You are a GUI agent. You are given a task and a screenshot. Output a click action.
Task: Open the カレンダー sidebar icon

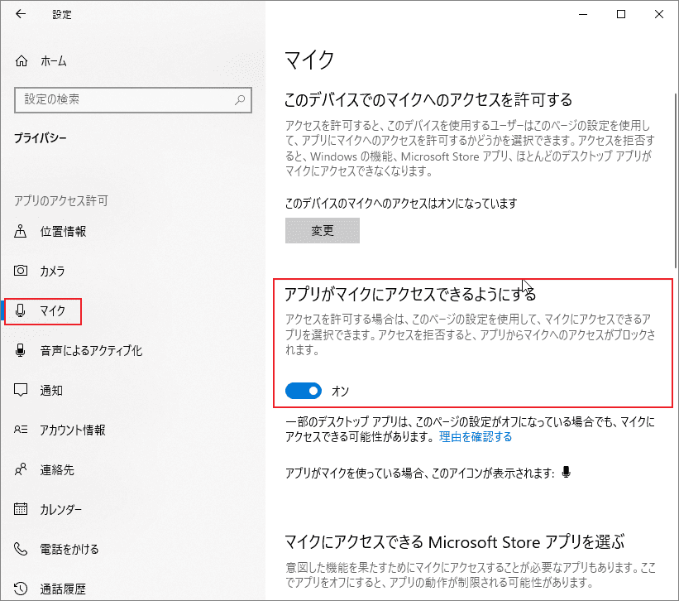click(x=21, y=509)
